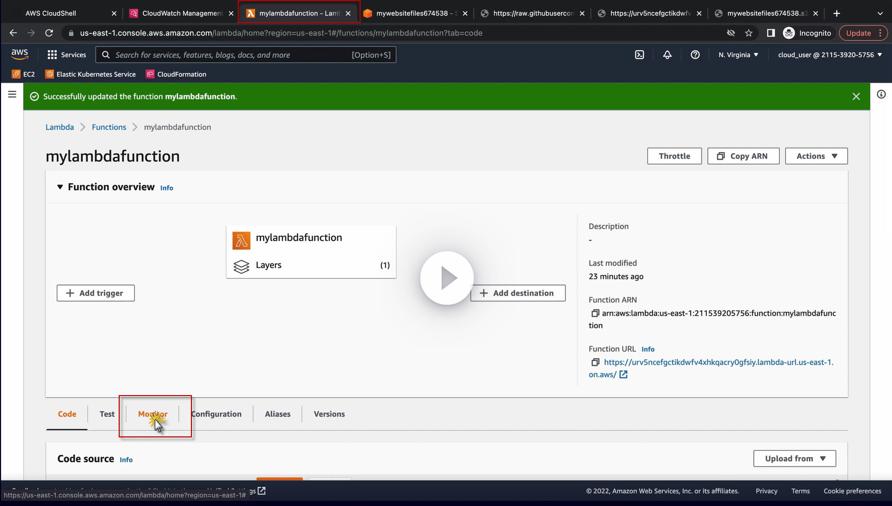Copy the Function URL
Screen dimensions: 892x506
(595, 362)
